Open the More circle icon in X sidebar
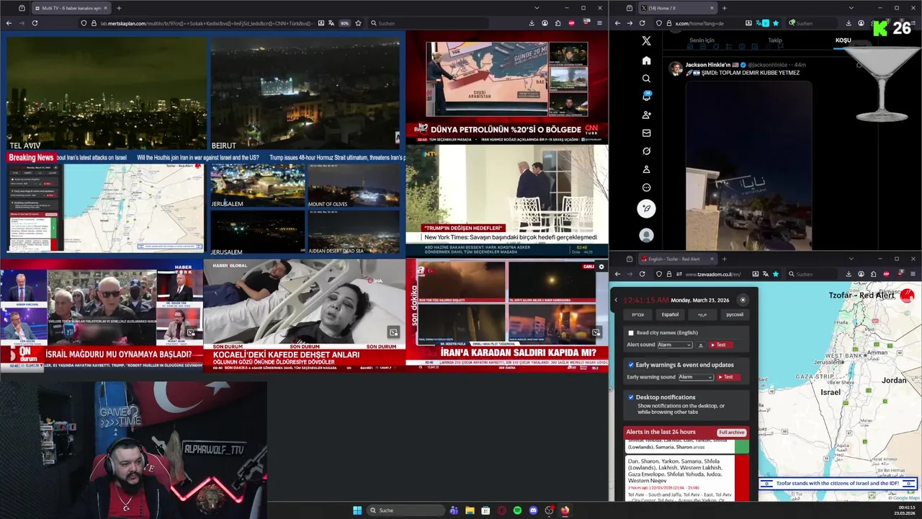922x519 pixels. coord(646,187)
